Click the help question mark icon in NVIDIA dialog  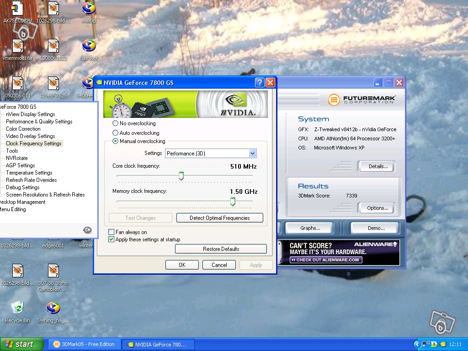point(260,83)
